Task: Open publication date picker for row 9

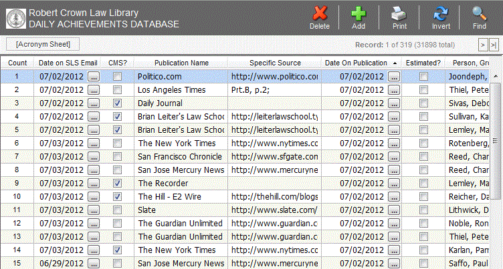Action: pos(394,183)
